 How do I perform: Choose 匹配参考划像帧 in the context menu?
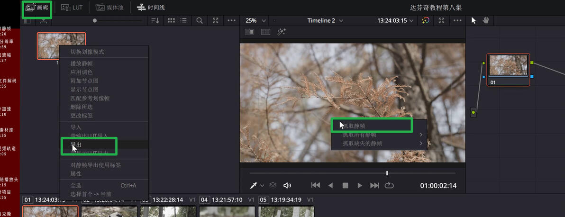[90, 98]
